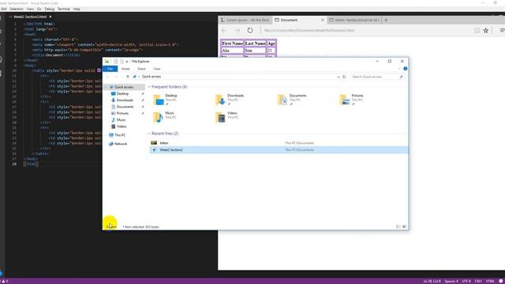Open the Desktop frequent folder icon
This screenshot has height=284, width=505.
click(x=158, y=100)
